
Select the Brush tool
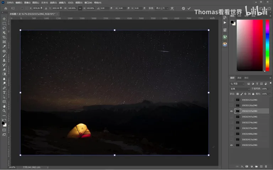[4, 56]
